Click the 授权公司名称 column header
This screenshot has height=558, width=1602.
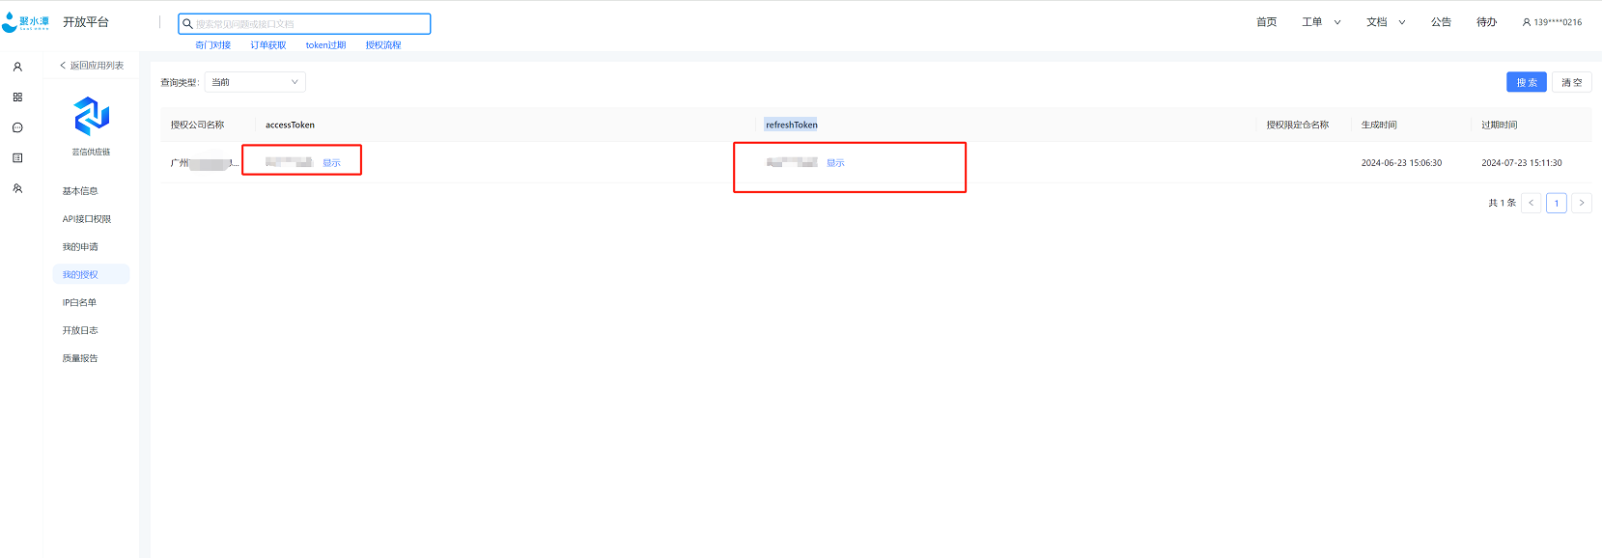[x=198, y=125]
